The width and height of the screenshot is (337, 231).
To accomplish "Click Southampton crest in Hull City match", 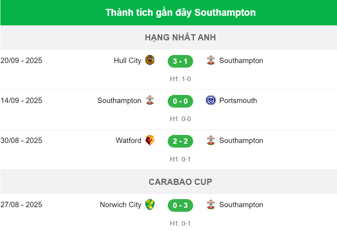I will [211, 60].
